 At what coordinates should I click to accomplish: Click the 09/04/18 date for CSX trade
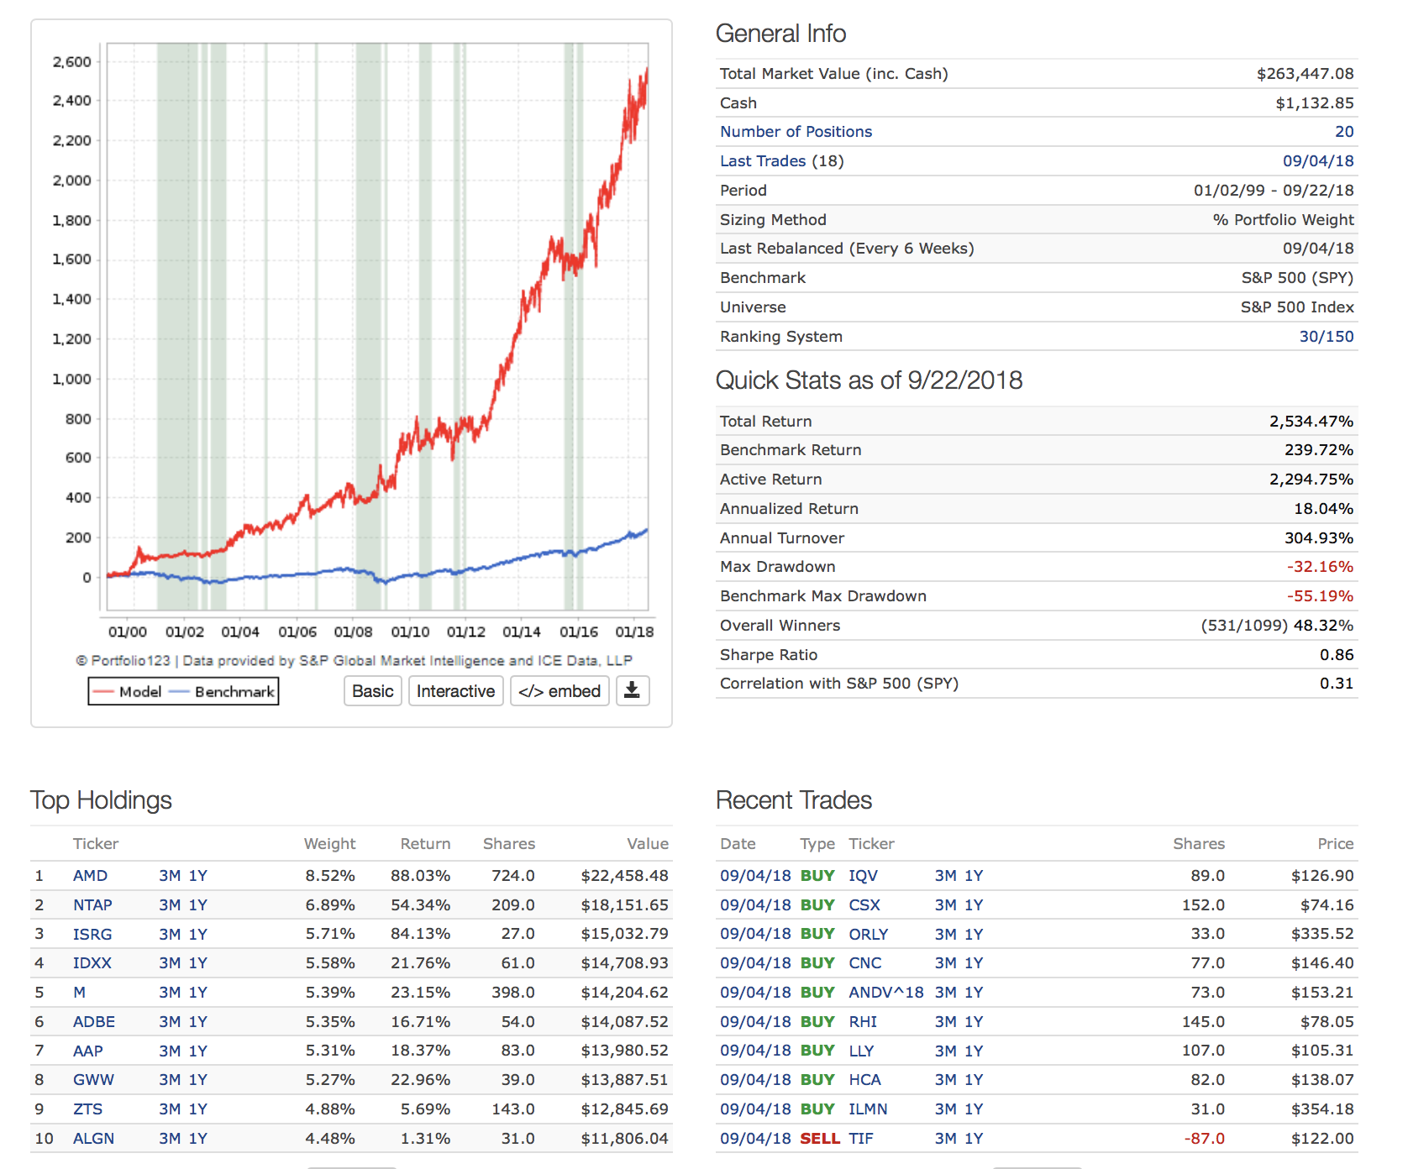(754, 905)
